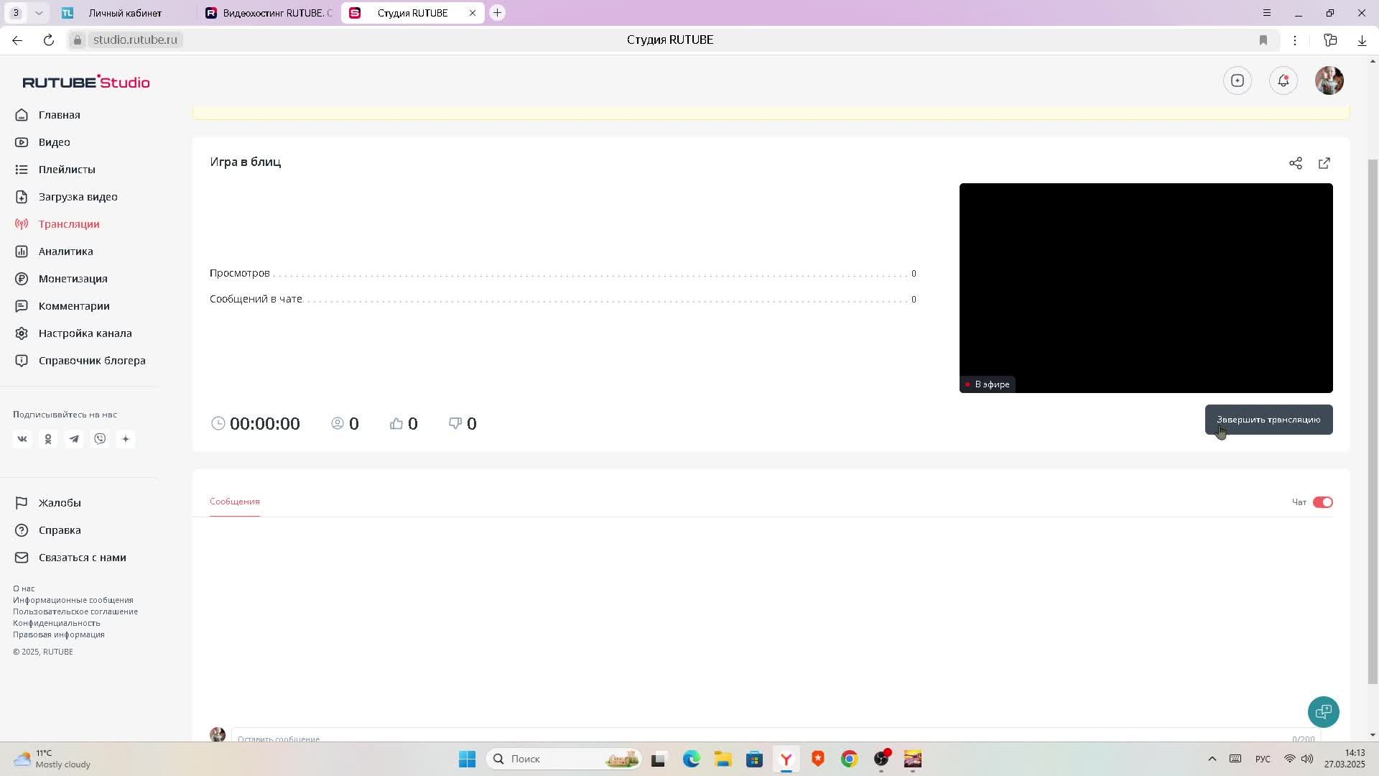Switch to Личный кабинет browser tab
Image resolution: width=1379 pixels, height=776 pixels.
[125, 13]
